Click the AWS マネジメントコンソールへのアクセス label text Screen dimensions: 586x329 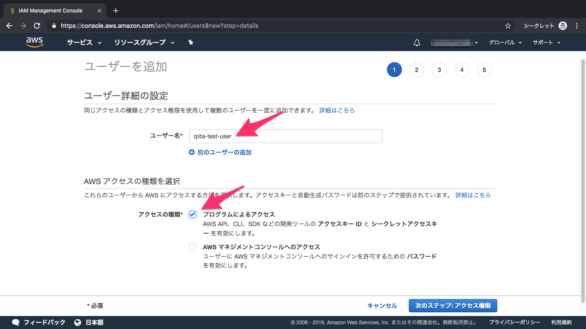coord(262,247)
